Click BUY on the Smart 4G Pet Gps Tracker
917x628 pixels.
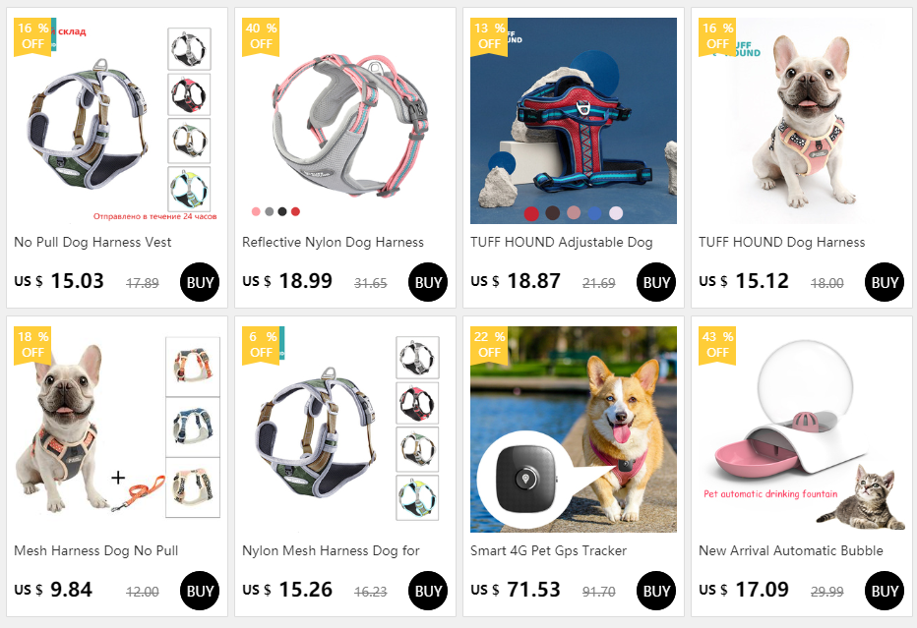655,591
